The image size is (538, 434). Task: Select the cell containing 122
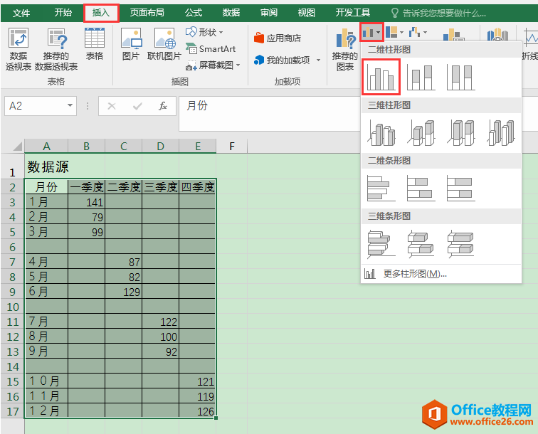[161, 322]
